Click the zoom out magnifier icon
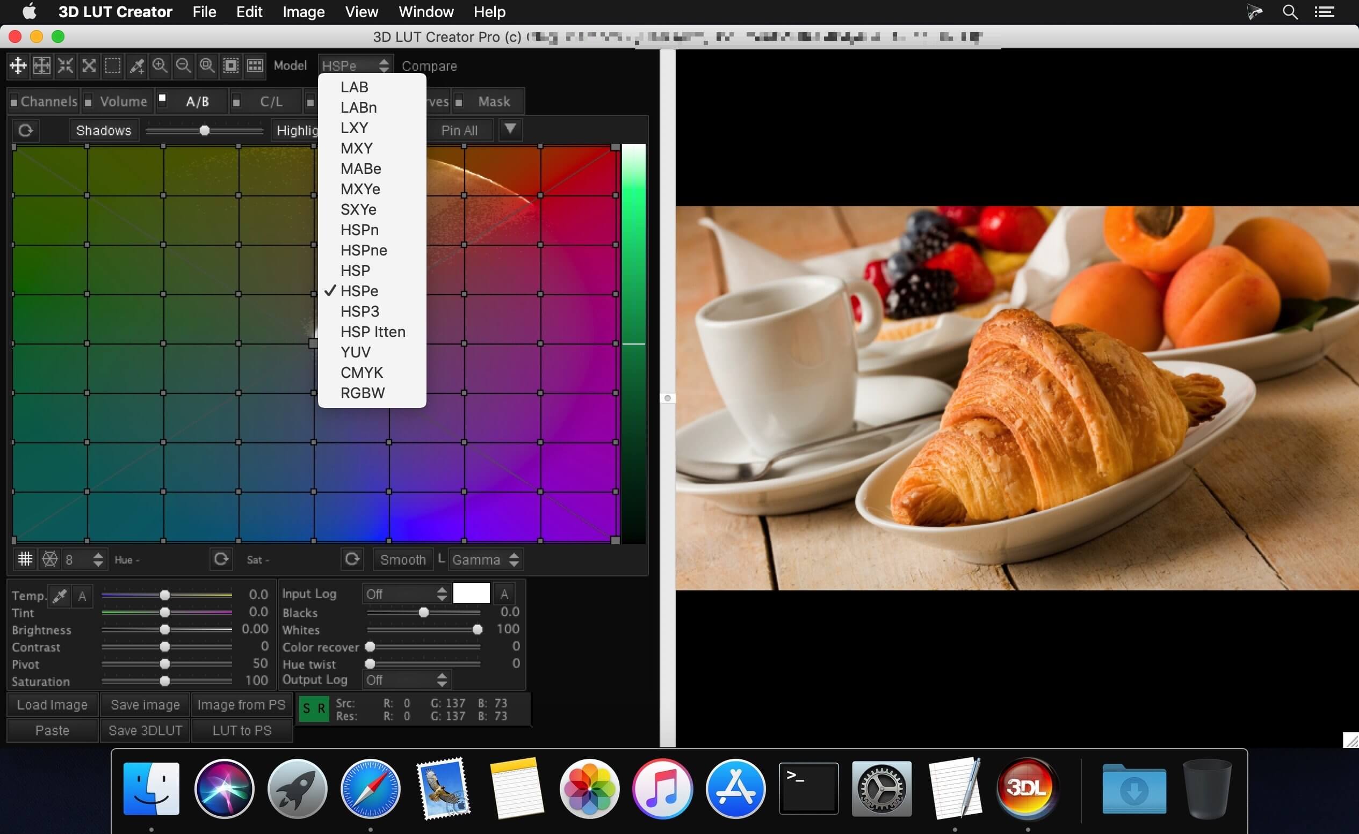This screenshot has height=834, width=1359. [x=183, y=65]
